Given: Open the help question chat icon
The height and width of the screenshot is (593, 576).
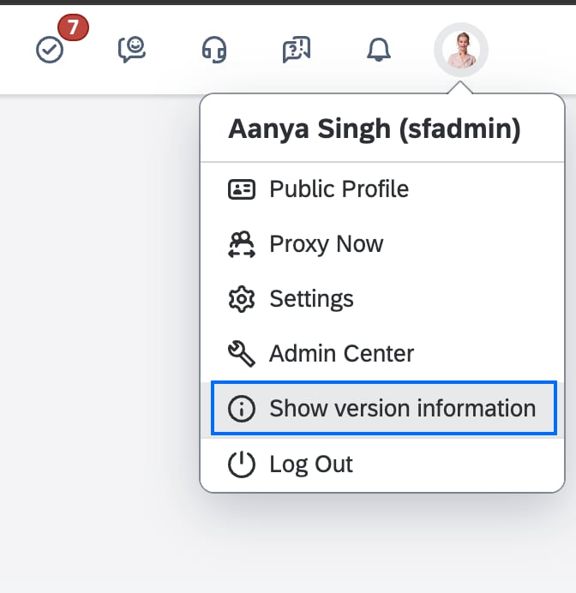Looking at the screenshot, I should (297, 49).
